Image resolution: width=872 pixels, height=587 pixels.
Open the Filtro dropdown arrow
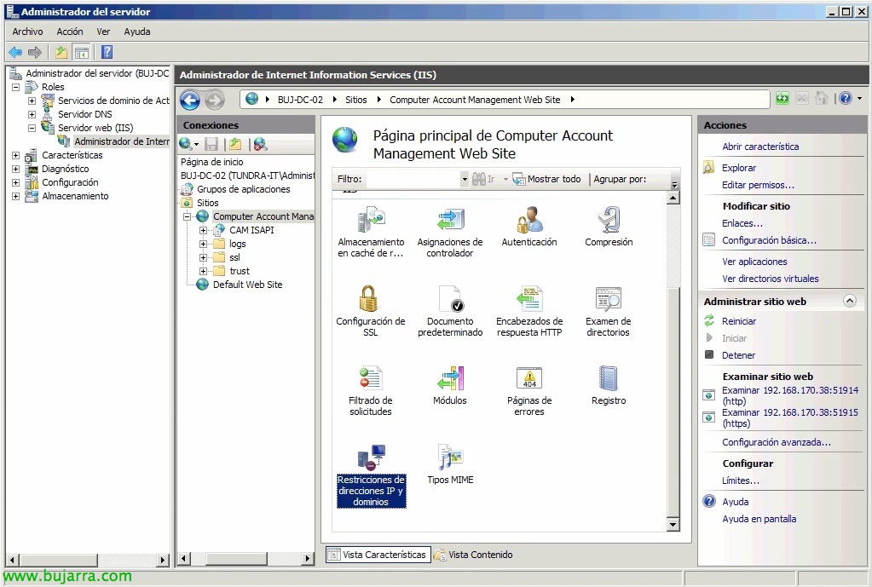click(x=465, y=179)
